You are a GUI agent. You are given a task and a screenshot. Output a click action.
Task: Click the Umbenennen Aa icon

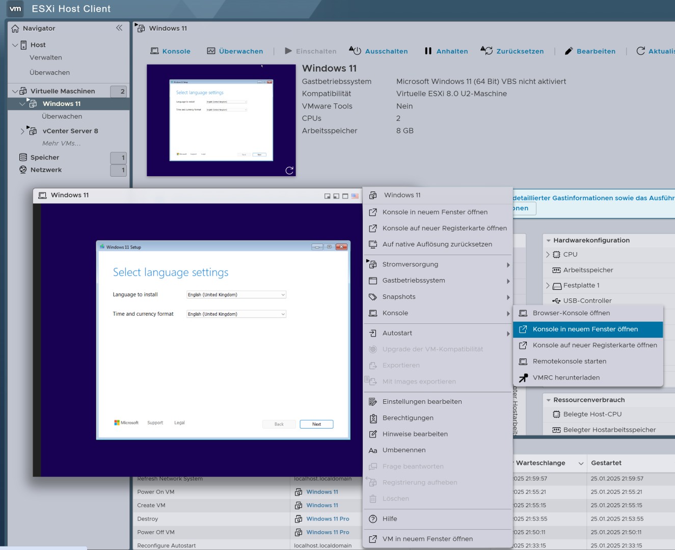(x=373, y=451)
